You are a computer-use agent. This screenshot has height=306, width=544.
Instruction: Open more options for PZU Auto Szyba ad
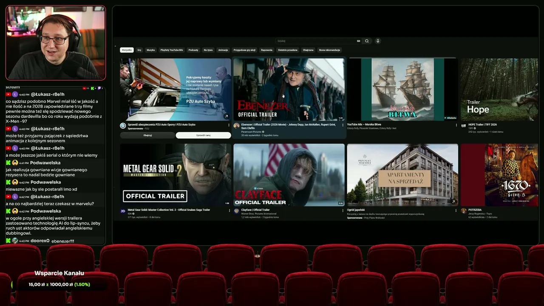tap(229, 125)
